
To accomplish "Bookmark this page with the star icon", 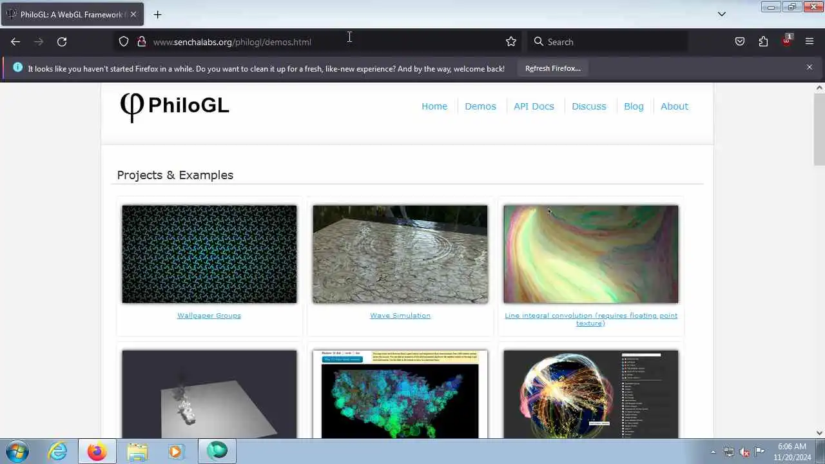I will 511,42.
